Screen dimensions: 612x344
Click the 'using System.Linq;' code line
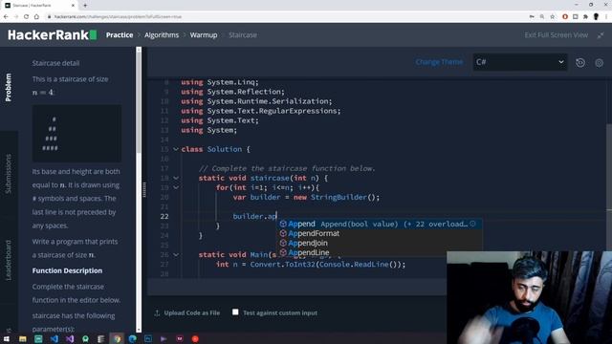point(220,82)
